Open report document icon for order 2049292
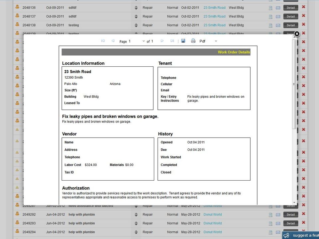This screenshot has height=239, width=319. (x=270, y=215)
